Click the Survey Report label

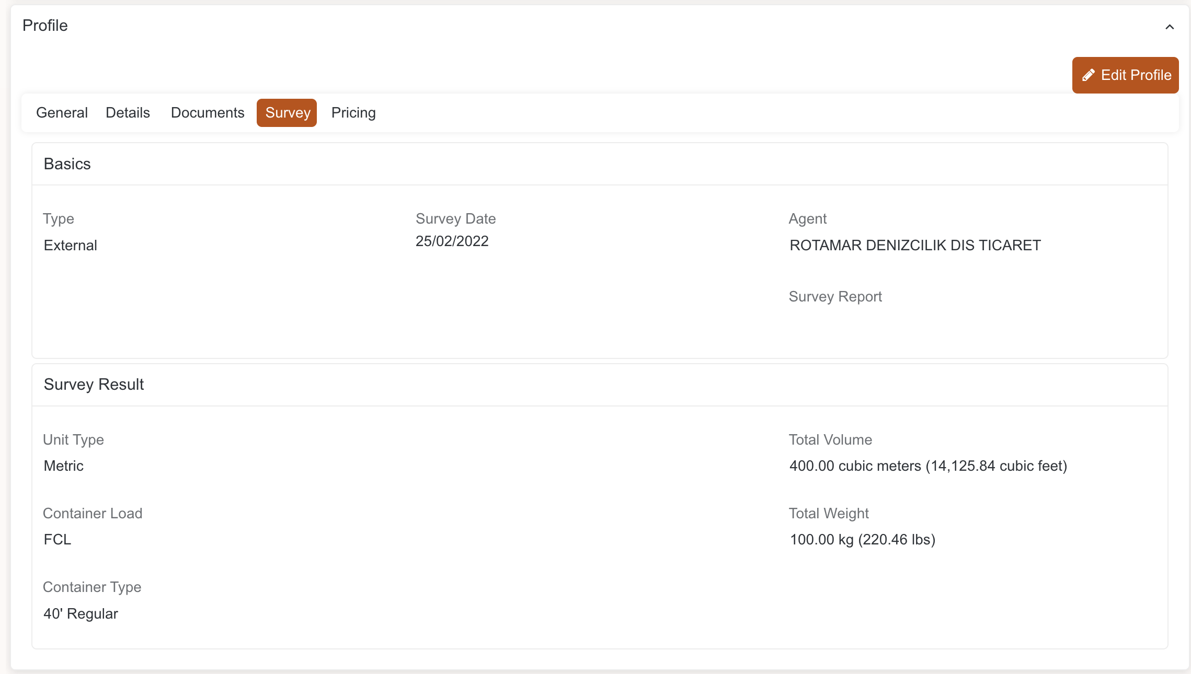coord(835,297)
